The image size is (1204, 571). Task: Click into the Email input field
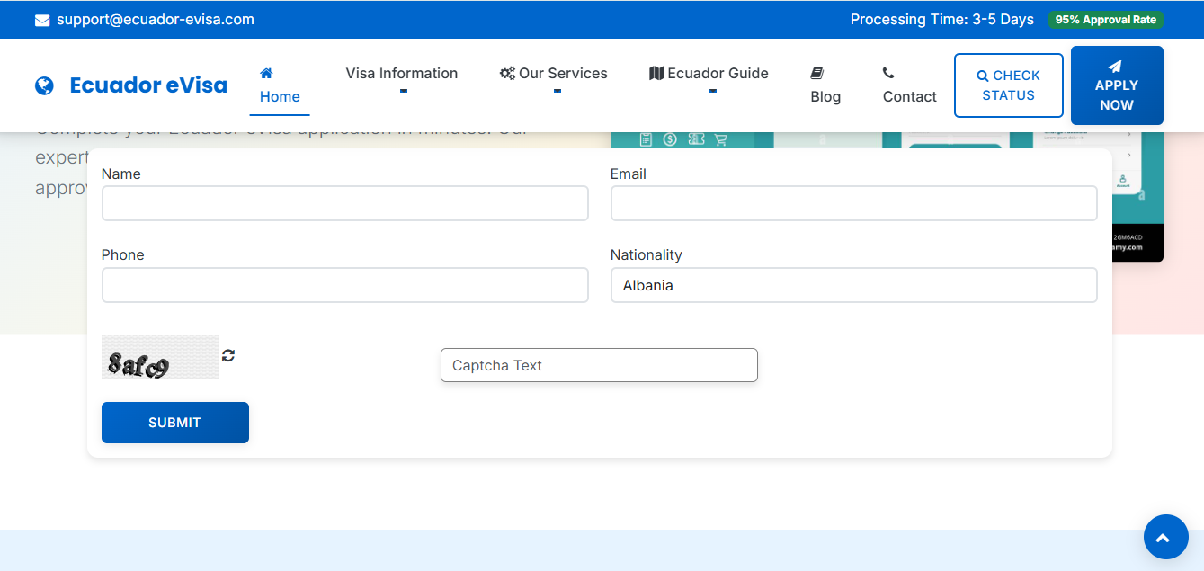click(853, 203)
